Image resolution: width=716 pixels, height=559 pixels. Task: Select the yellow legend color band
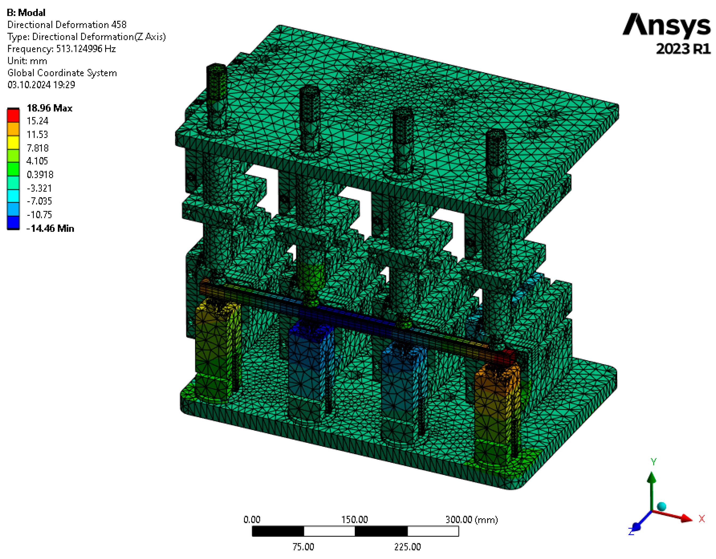pos(13,142)
